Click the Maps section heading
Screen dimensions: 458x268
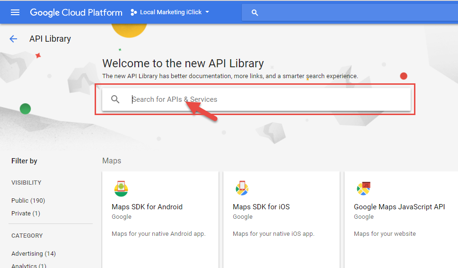(x=112, y=161)
